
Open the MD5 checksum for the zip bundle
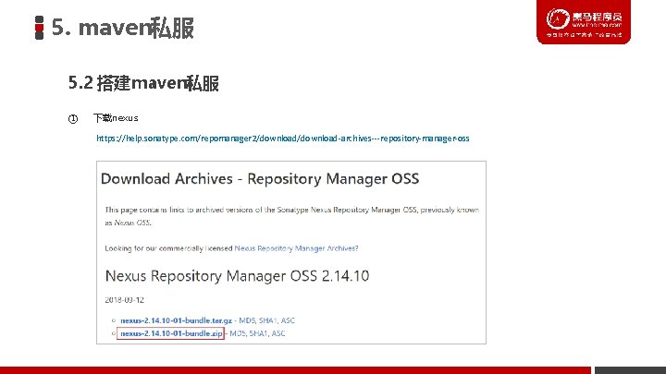pos(238,333)
